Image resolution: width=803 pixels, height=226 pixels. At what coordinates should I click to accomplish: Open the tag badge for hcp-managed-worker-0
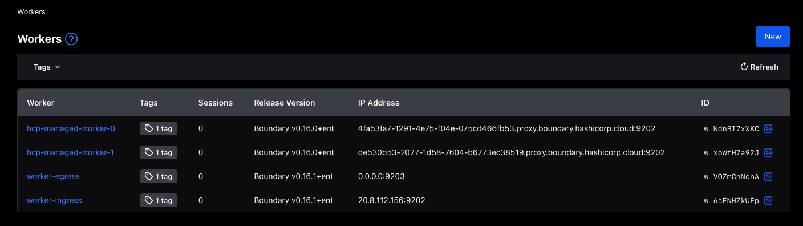click(159, 128)
